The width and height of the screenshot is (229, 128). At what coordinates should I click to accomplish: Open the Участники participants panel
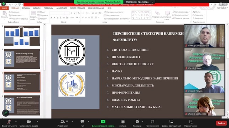pos(63,122)
